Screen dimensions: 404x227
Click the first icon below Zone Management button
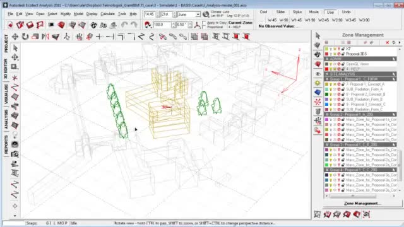pyautogui.click(x=318, y=214)
